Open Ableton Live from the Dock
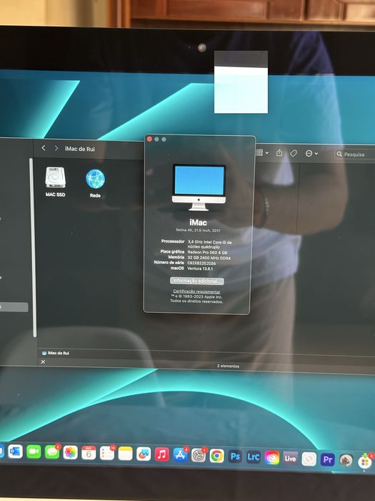Screen dimensions: 375x501 (291, 458)
